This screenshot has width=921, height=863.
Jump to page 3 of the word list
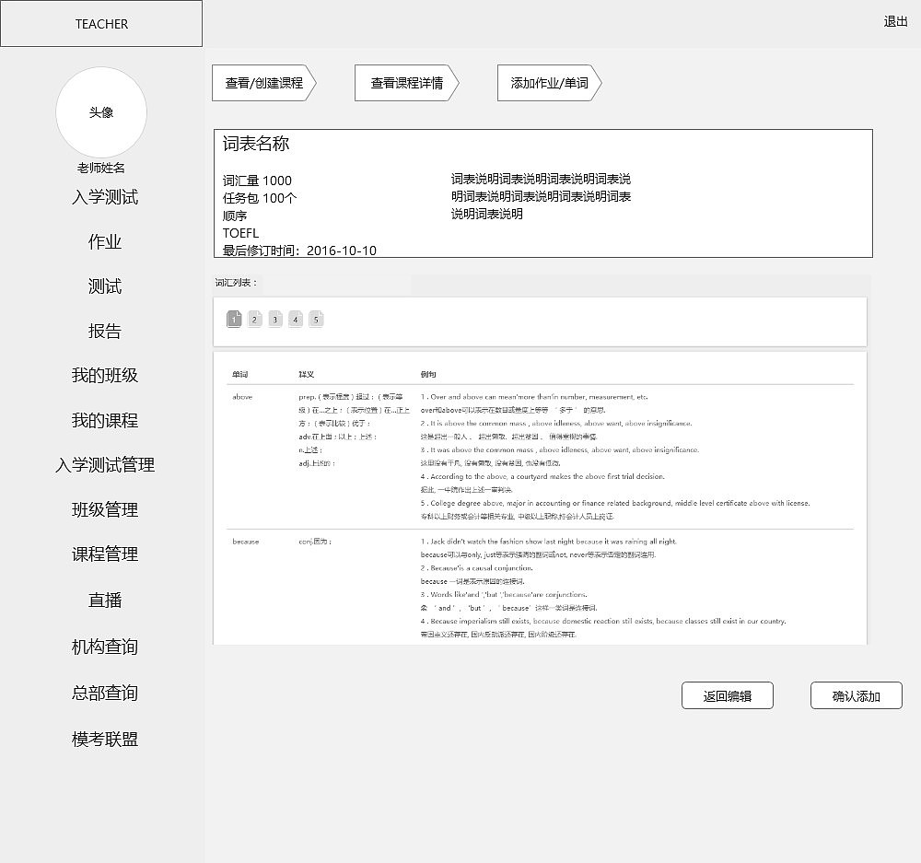[274, 319]
